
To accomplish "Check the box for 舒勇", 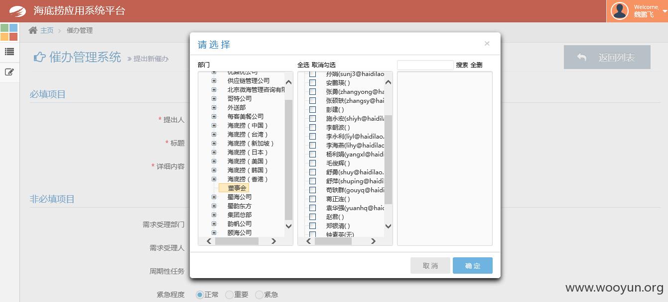I will pyautogui.click(x=313, y=172).
